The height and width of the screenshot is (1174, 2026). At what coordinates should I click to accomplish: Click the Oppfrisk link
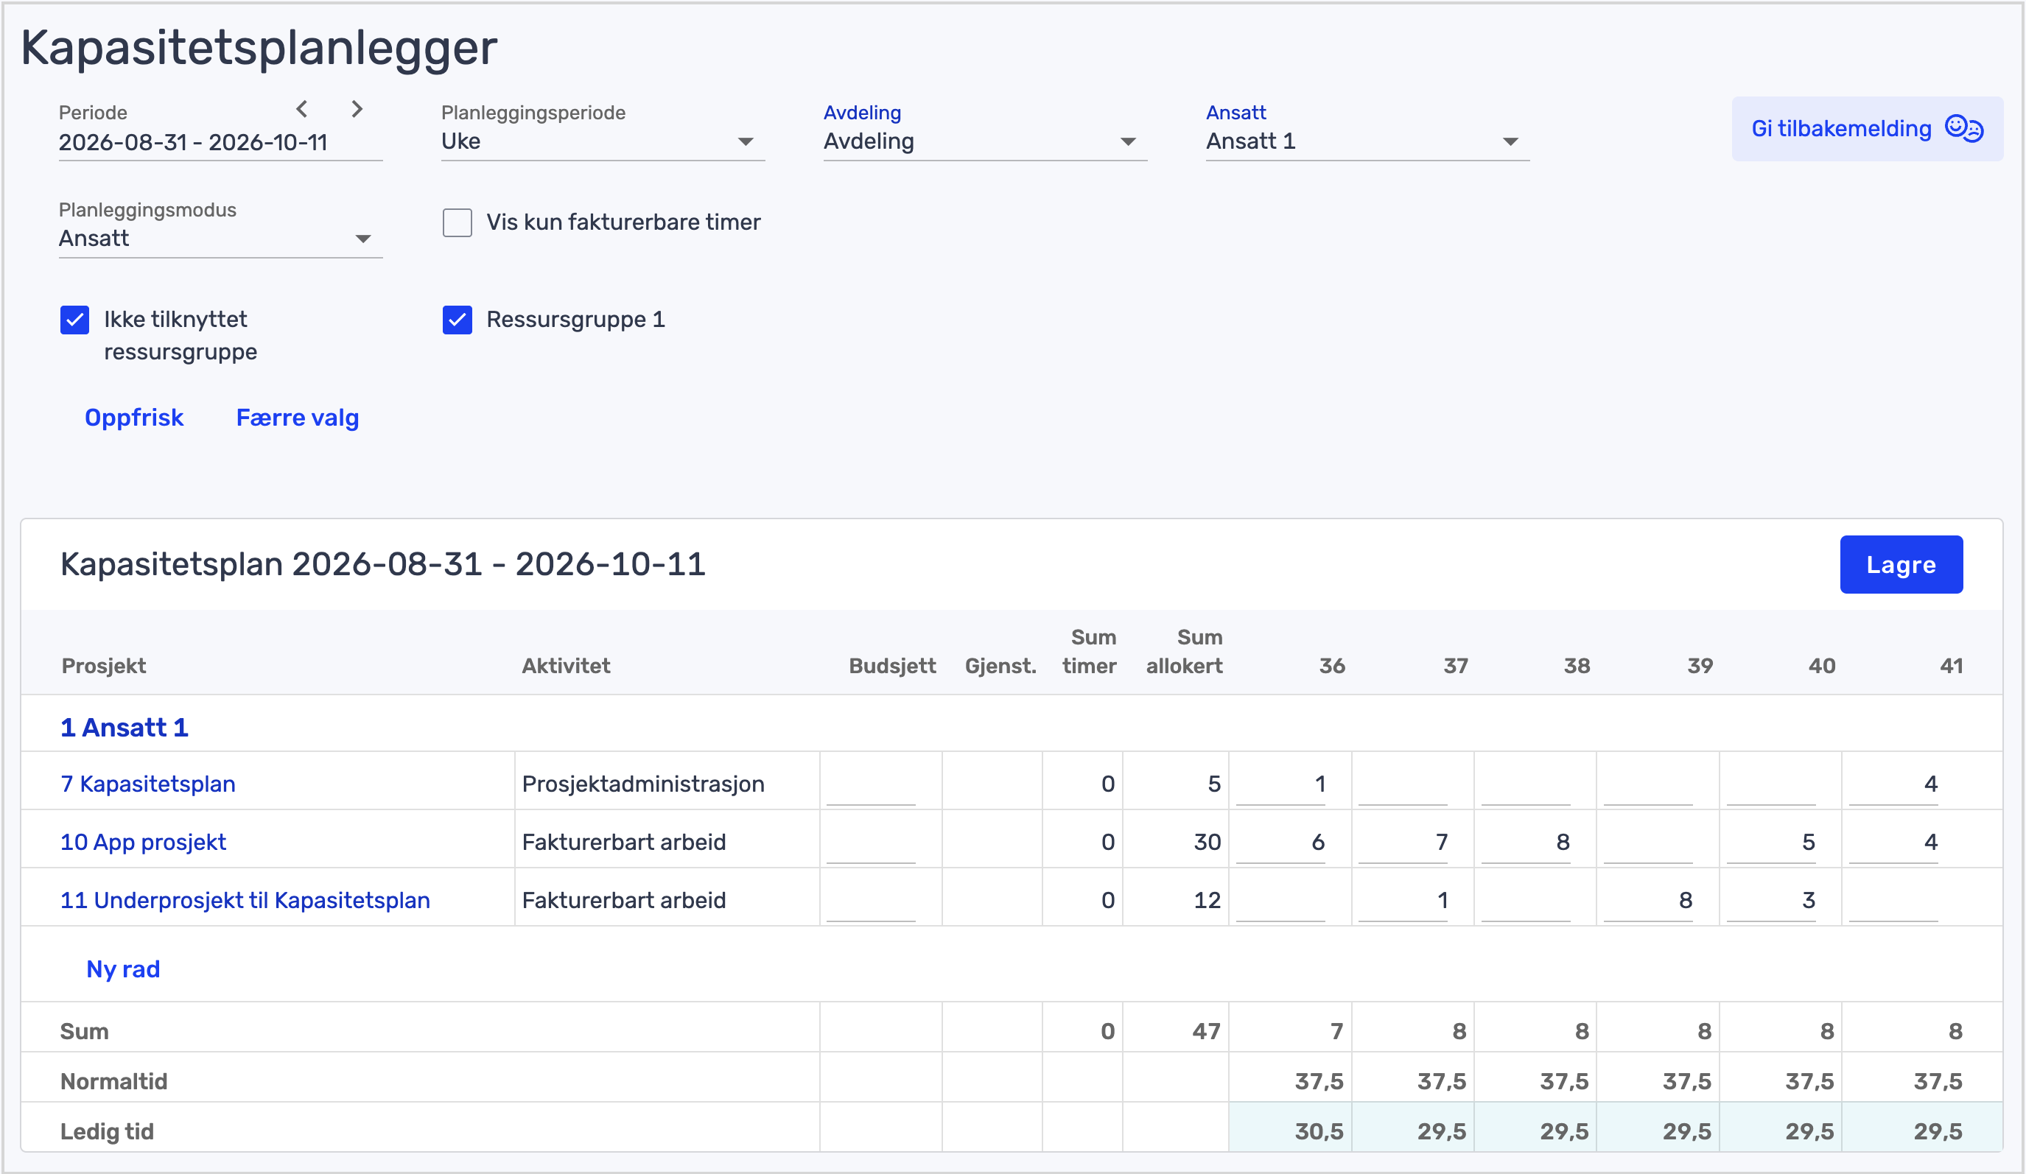coord(134,418)
